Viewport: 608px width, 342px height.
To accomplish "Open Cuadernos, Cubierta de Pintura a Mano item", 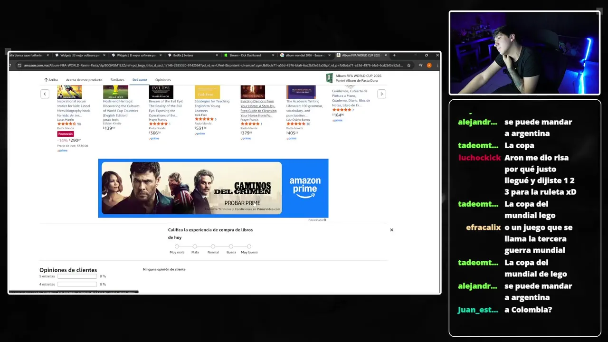I will coord(351,98).
